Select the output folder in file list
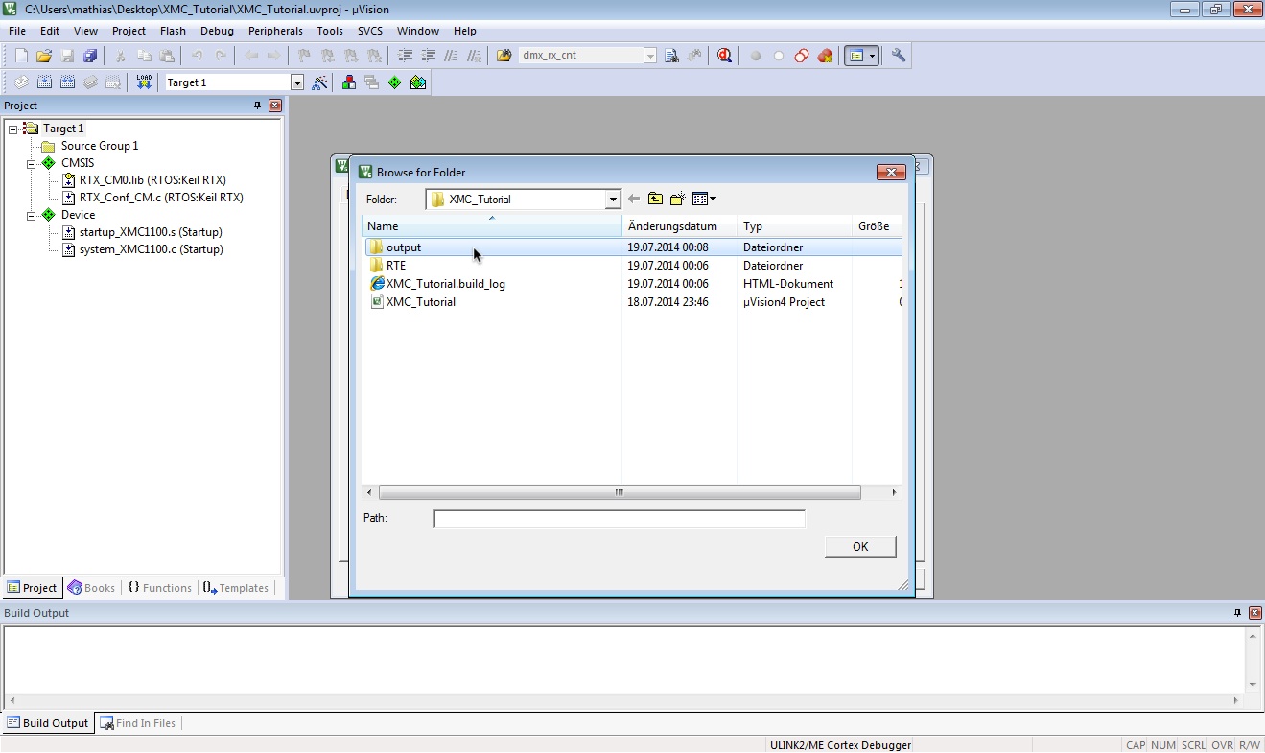 point(632,247)
